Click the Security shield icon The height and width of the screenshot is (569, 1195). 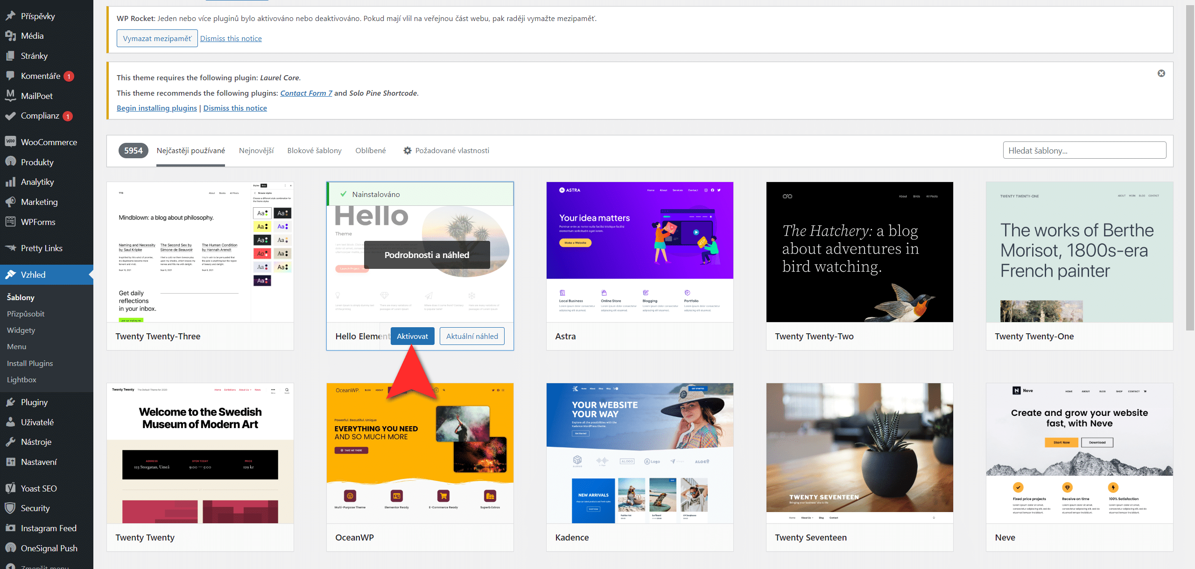(x=10, y=508)
